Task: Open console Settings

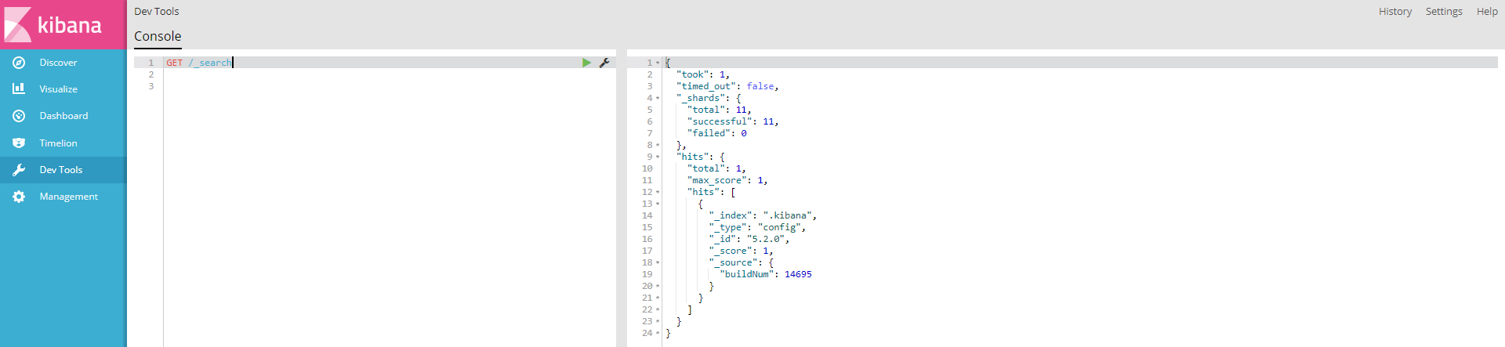Action: [1444, 12]
